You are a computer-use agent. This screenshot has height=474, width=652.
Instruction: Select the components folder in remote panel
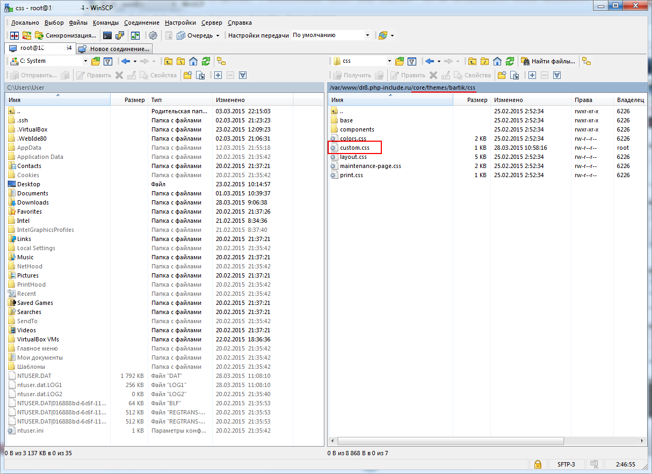(x=357, y=129)
